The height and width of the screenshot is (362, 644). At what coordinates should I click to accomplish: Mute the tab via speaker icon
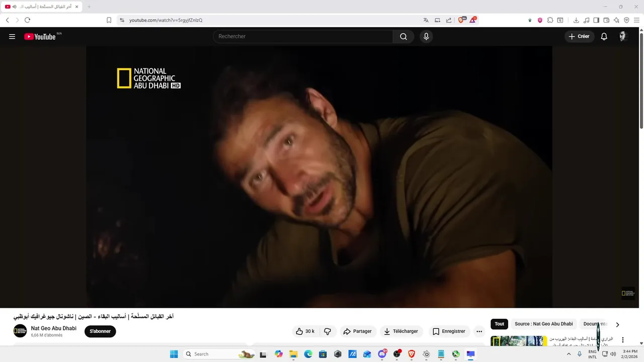click(x=14, y=7)
